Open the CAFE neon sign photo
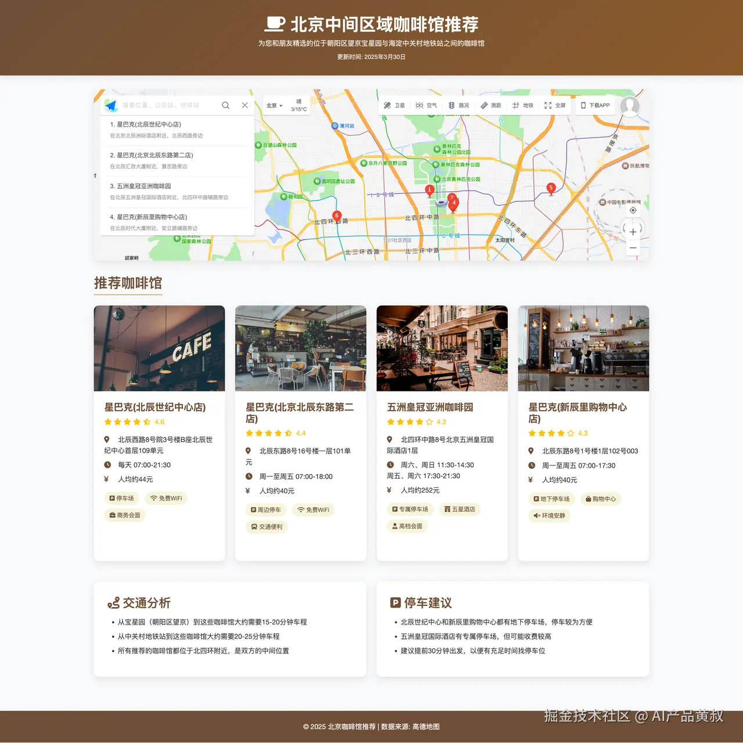This screenshot has width=743, height=743. [160, 349]
